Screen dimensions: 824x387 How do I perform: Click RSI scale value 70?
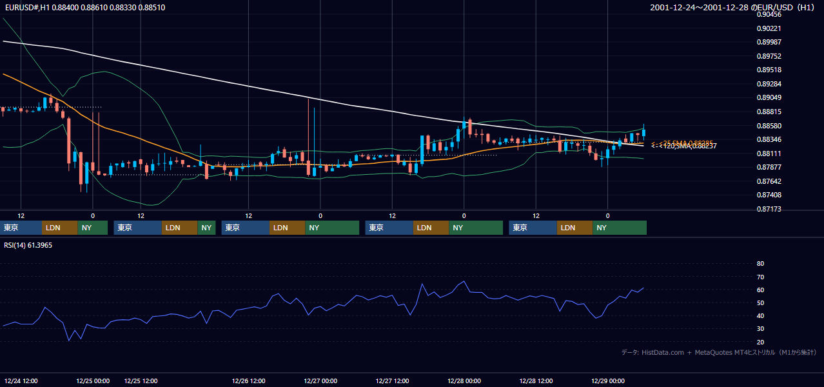tap(760, 277)
